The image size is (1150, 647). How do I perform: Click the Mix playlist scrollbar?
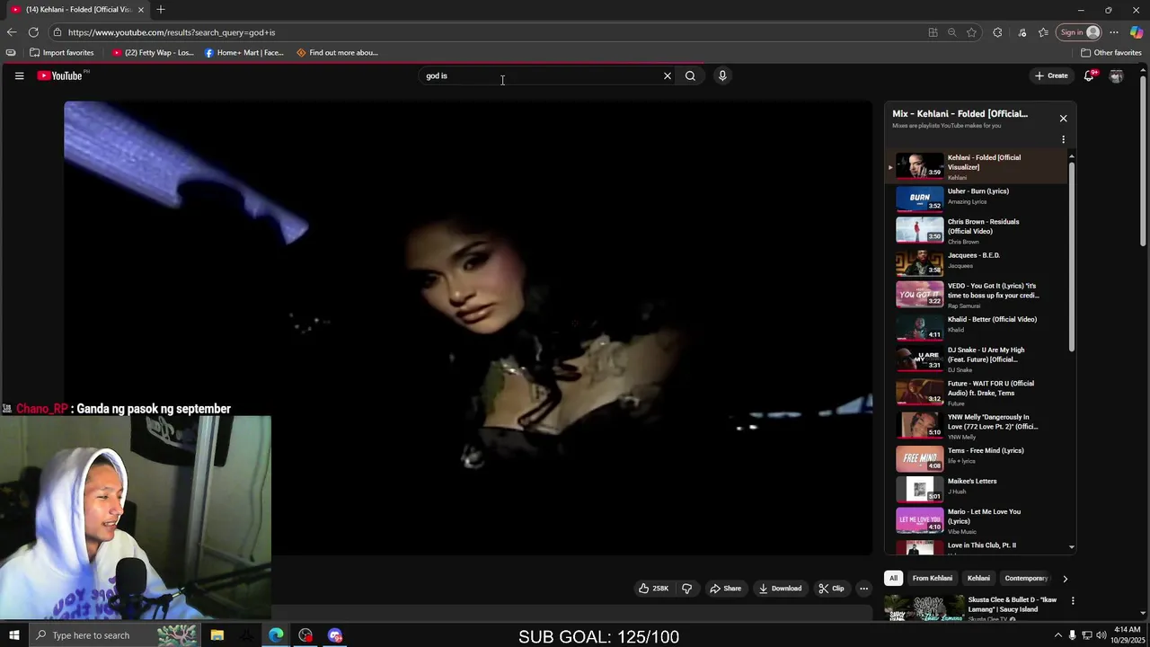coord(1071,255)
